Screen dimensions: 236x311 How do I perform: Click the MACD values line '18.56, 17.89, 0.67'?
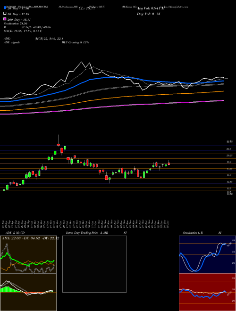[x=27, y=31]
